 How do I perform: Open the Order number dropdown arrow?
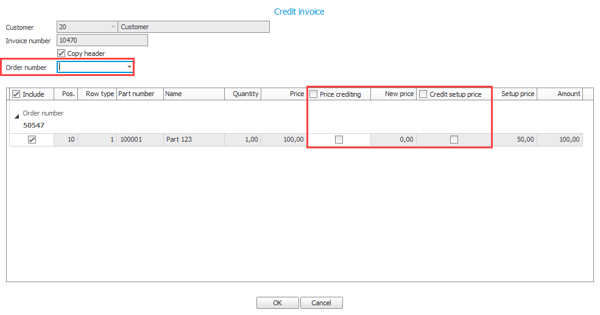click(x=129, y=67)
